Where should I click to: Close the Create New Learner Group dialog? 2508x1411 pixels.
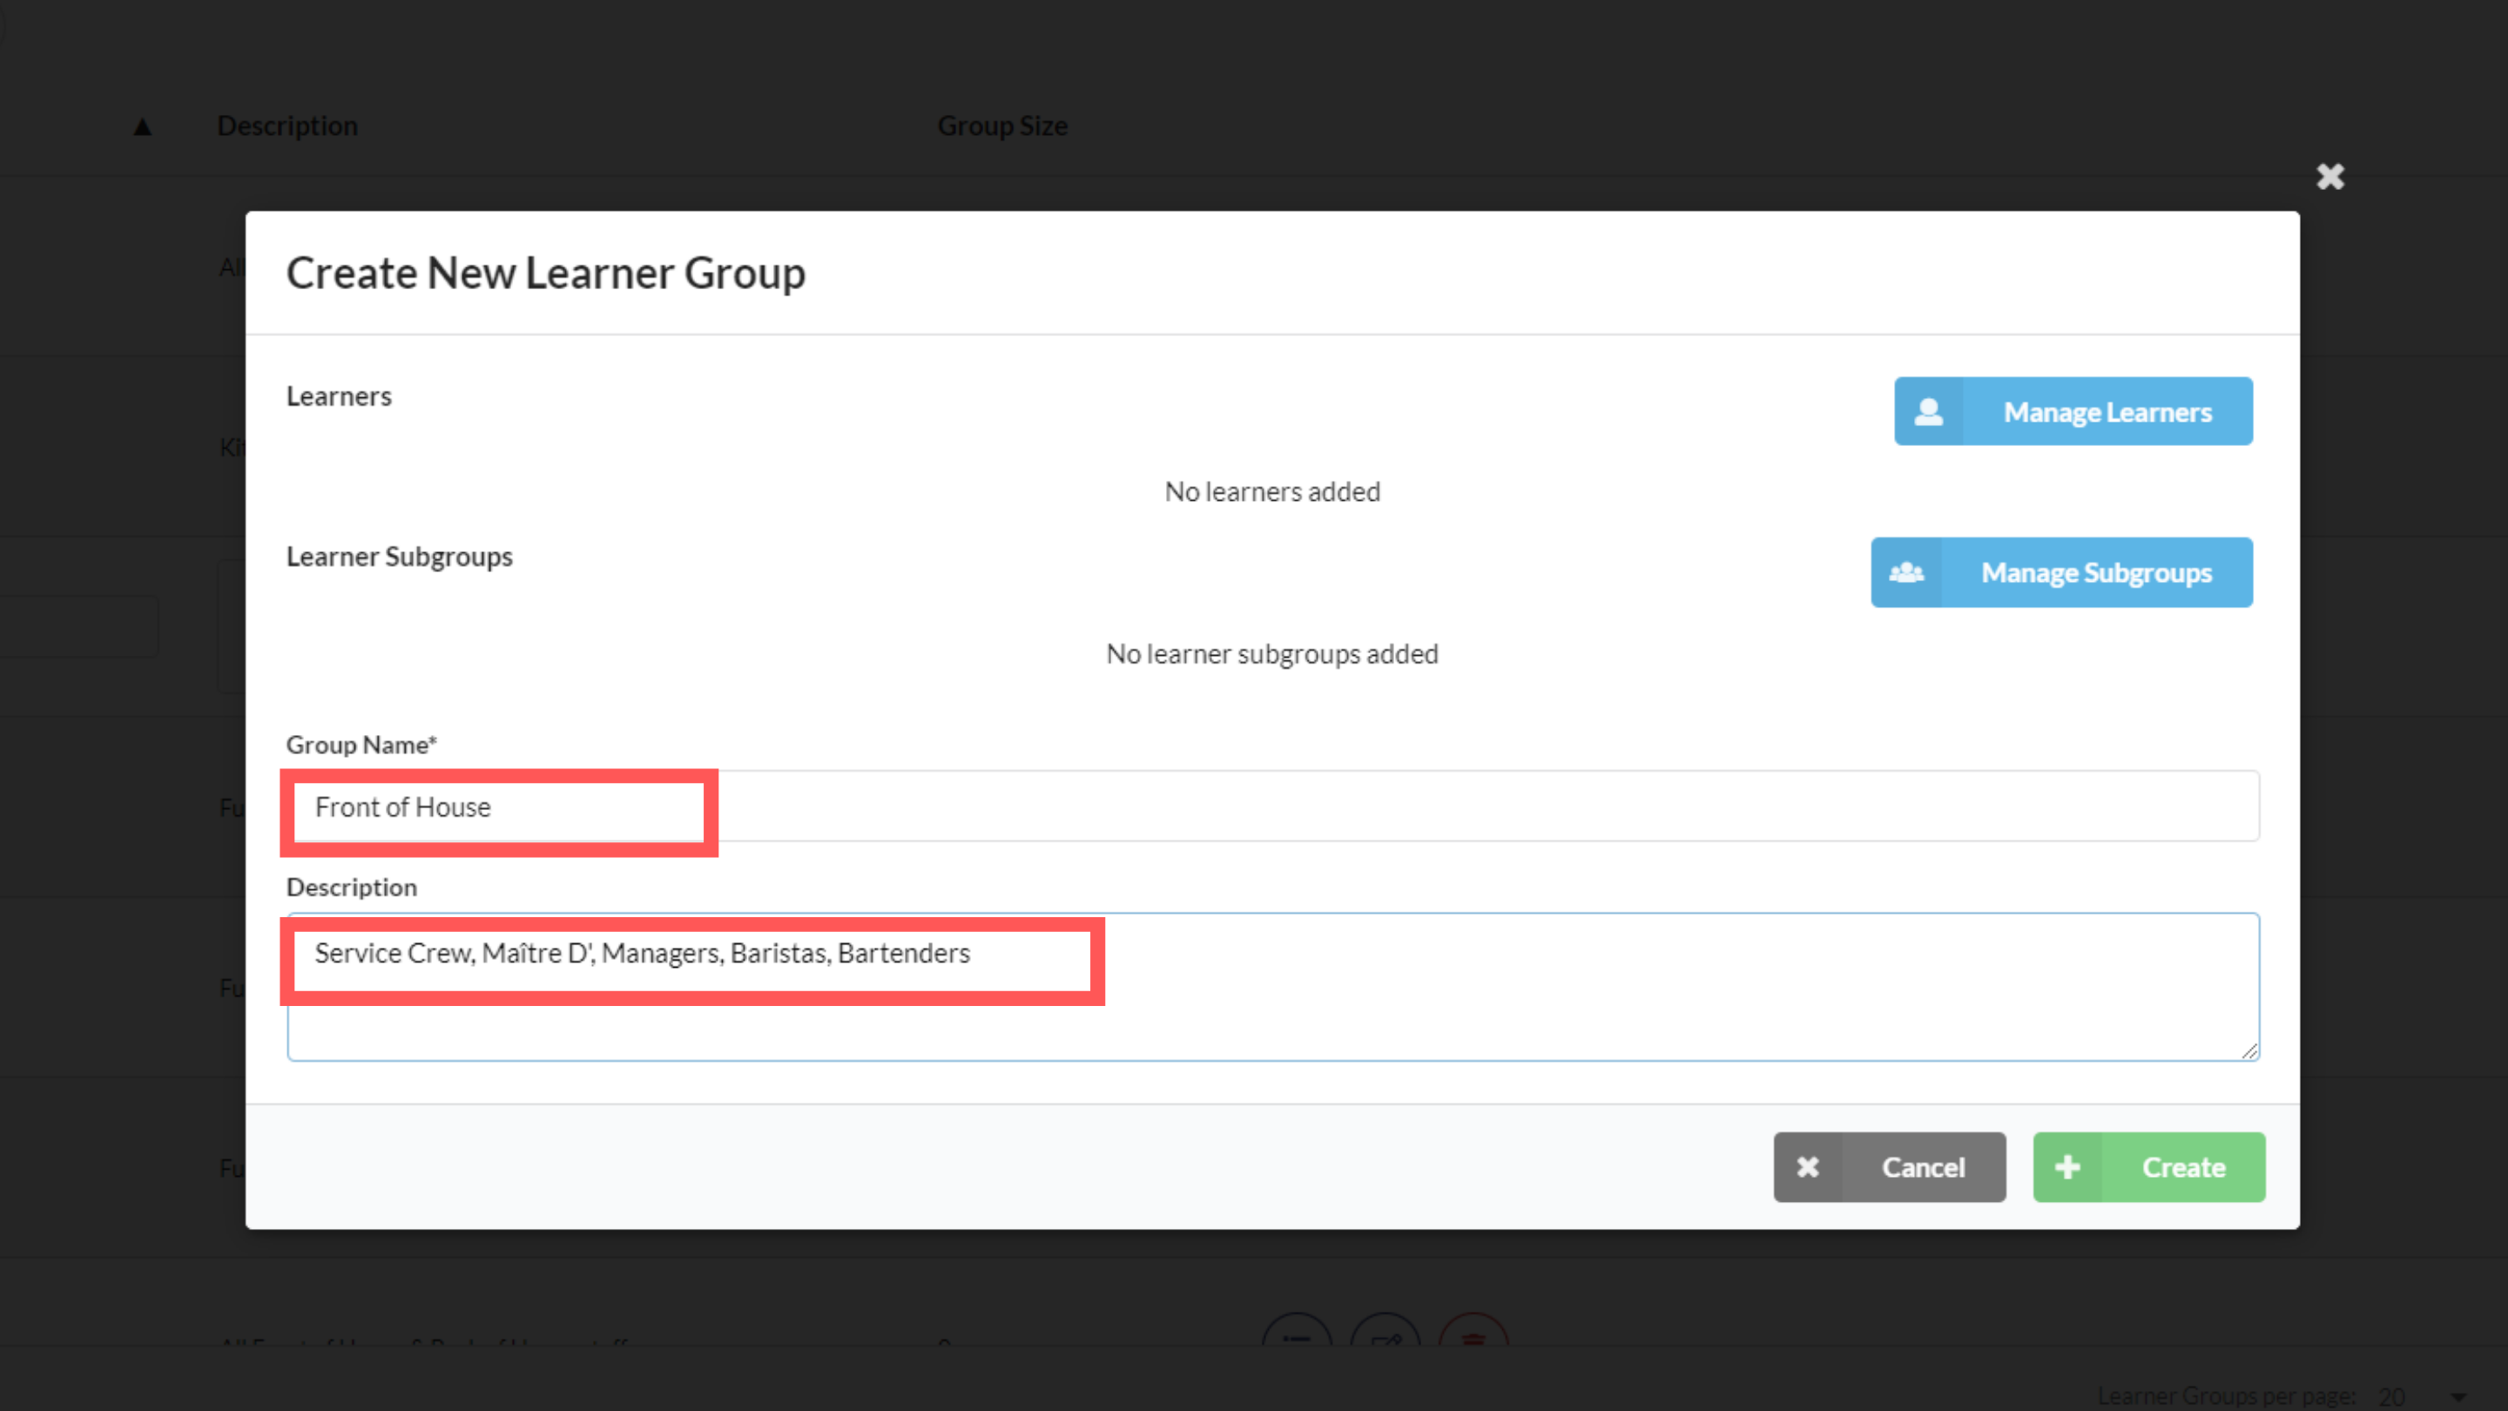[2329, 176]
